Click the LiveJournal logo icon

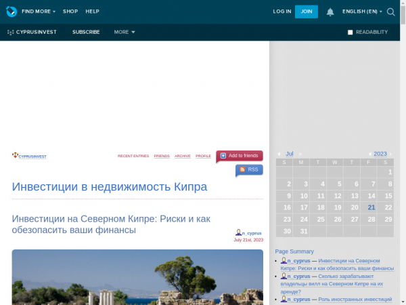(x=12, y=12)
